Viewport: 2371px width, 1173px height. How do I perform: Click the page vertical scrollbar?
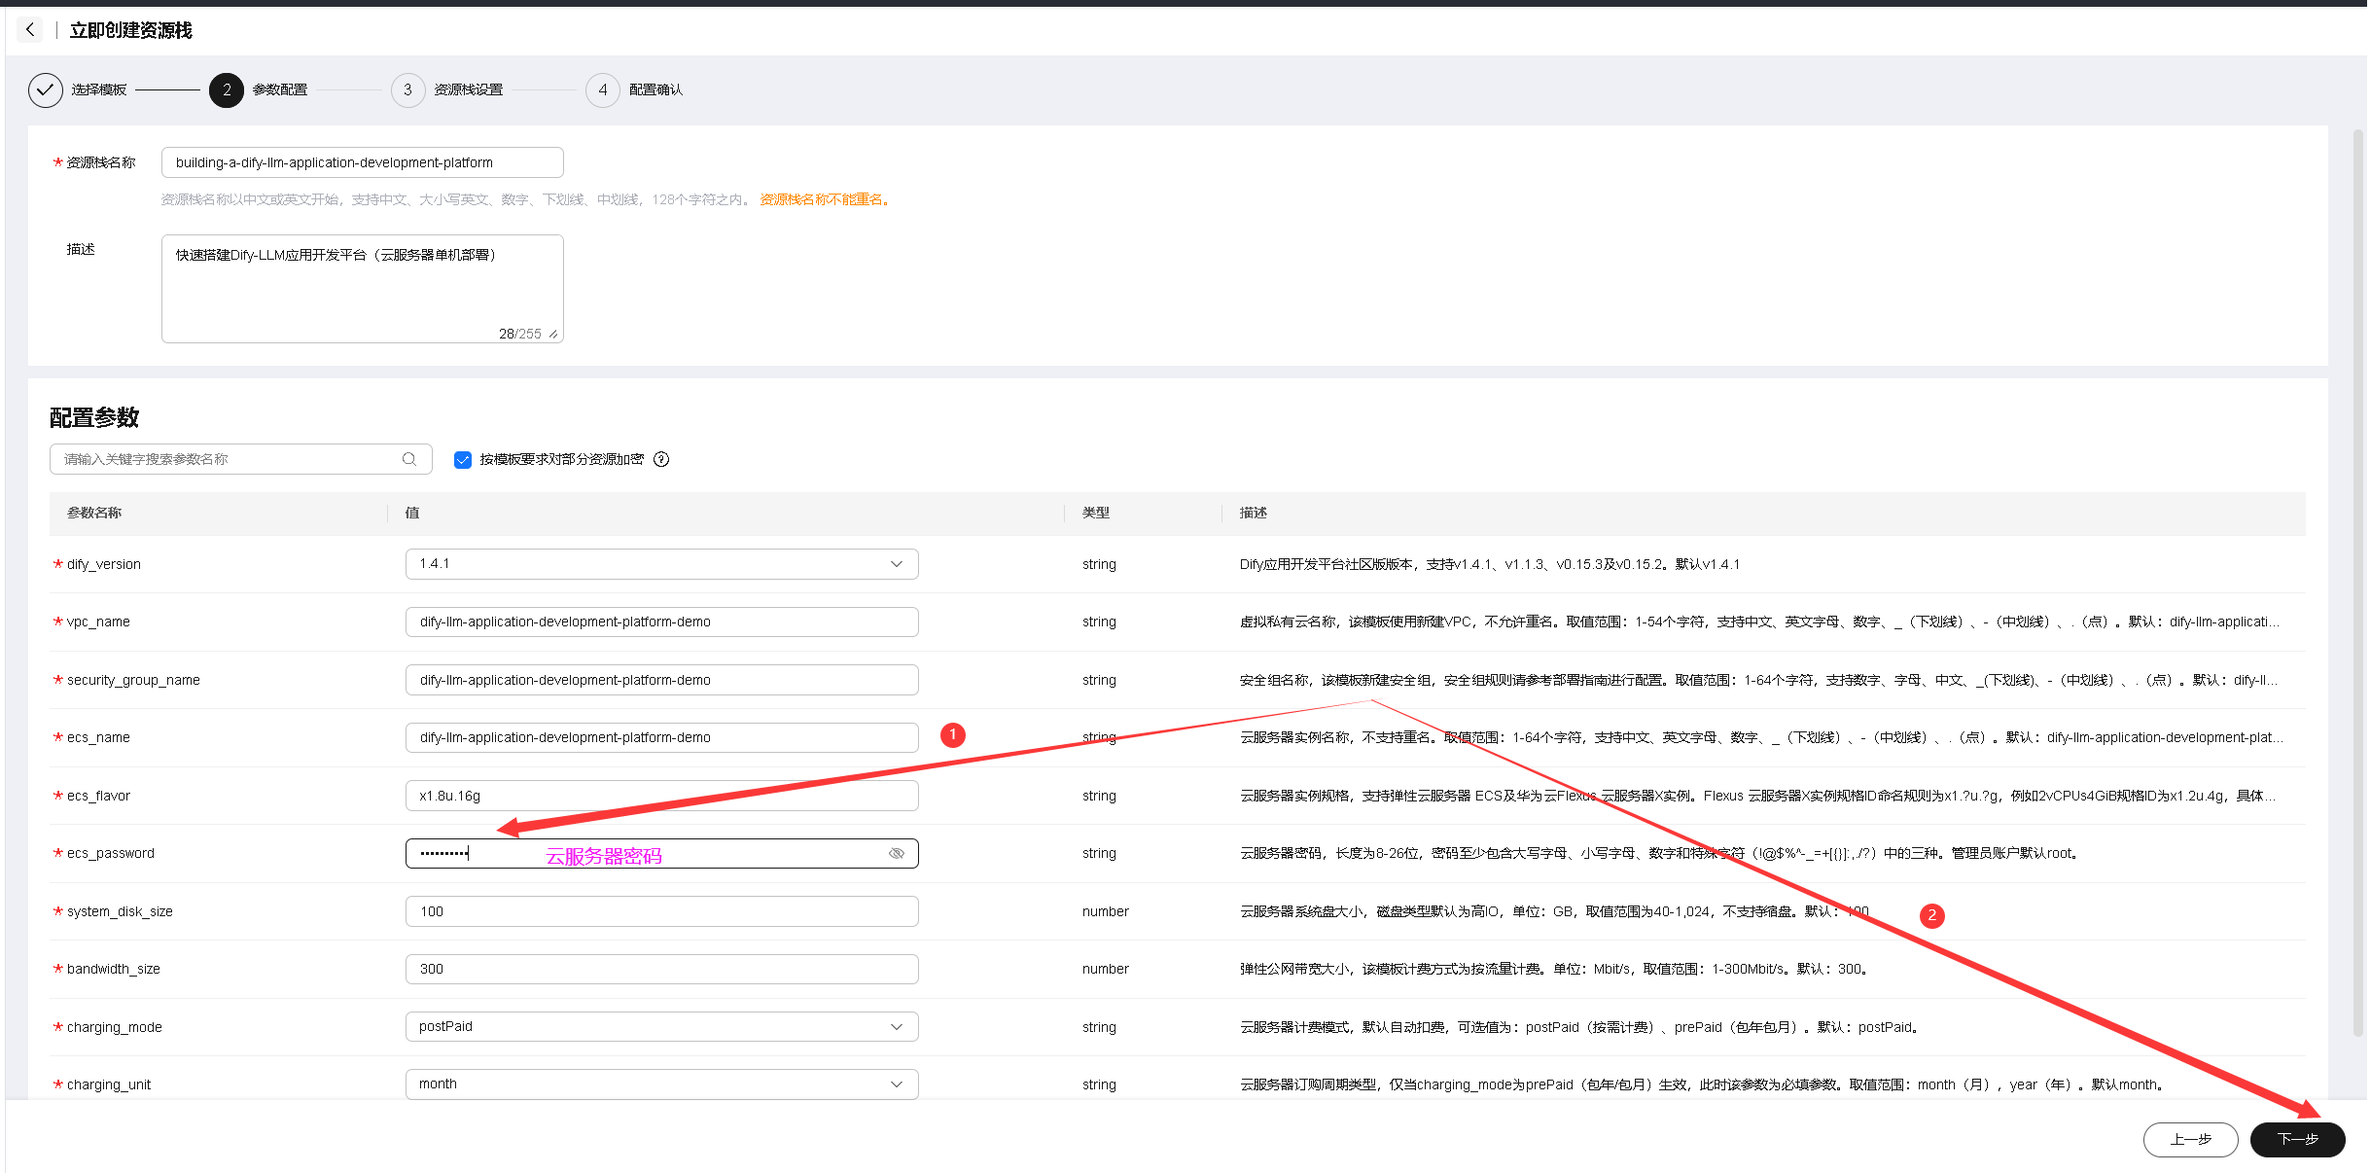tap(2357, 584)
